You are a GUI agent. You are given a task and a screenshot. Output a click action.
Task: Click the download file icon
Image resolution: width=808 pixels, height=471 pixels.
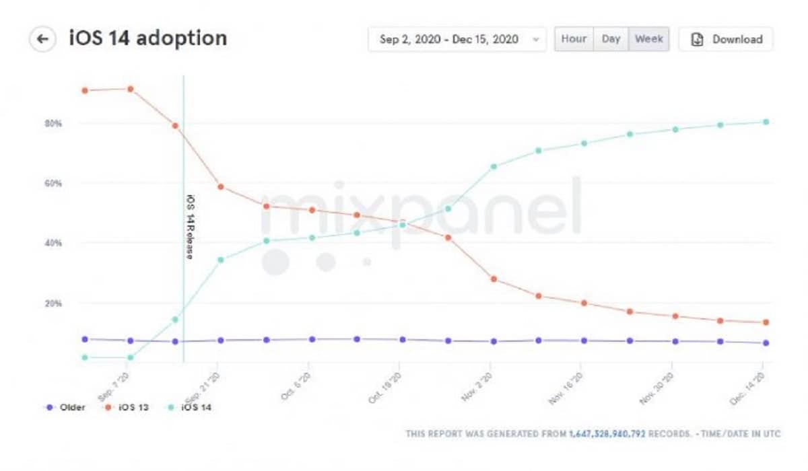pyautogui.click(x=697, y=39)
